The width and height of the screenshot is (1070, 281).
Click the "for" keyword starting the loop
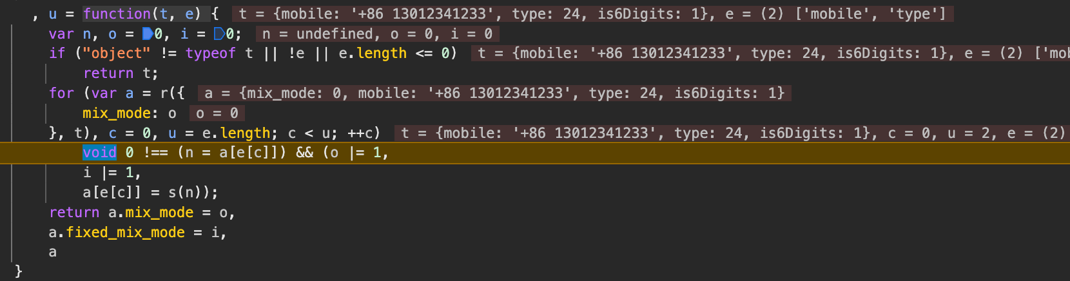(62, 93)
